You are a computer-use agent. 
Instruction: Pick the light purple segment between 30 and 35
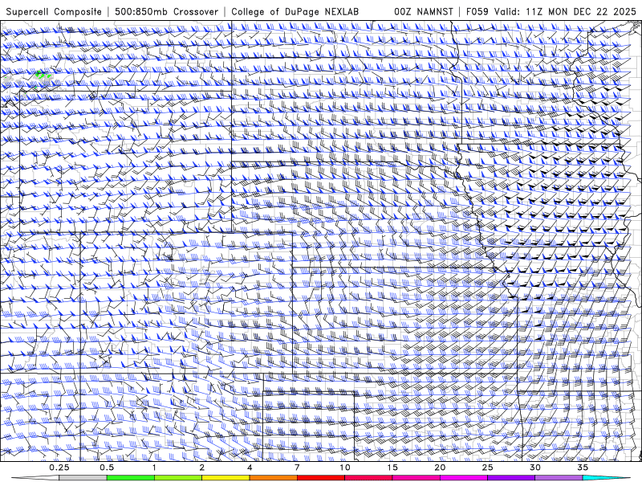coord(559,478)
